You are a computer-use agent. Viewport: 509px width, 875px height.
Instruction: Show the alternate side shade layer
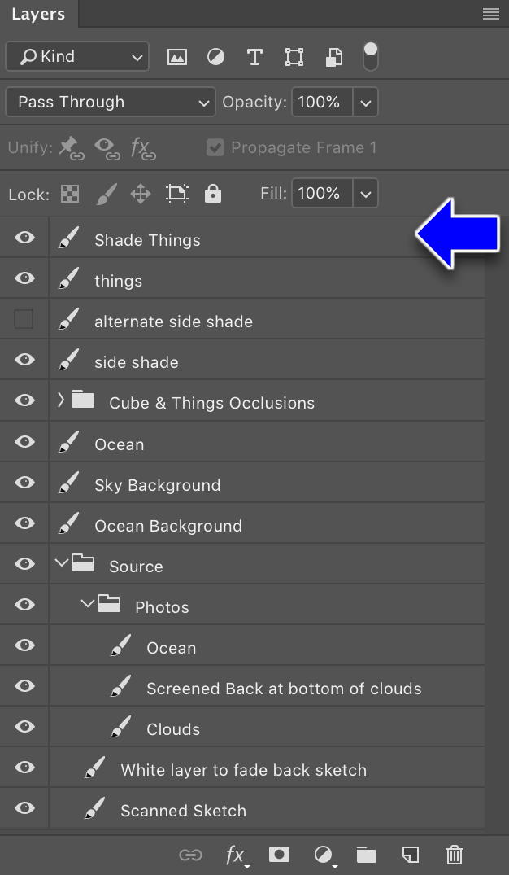(24, 319)
